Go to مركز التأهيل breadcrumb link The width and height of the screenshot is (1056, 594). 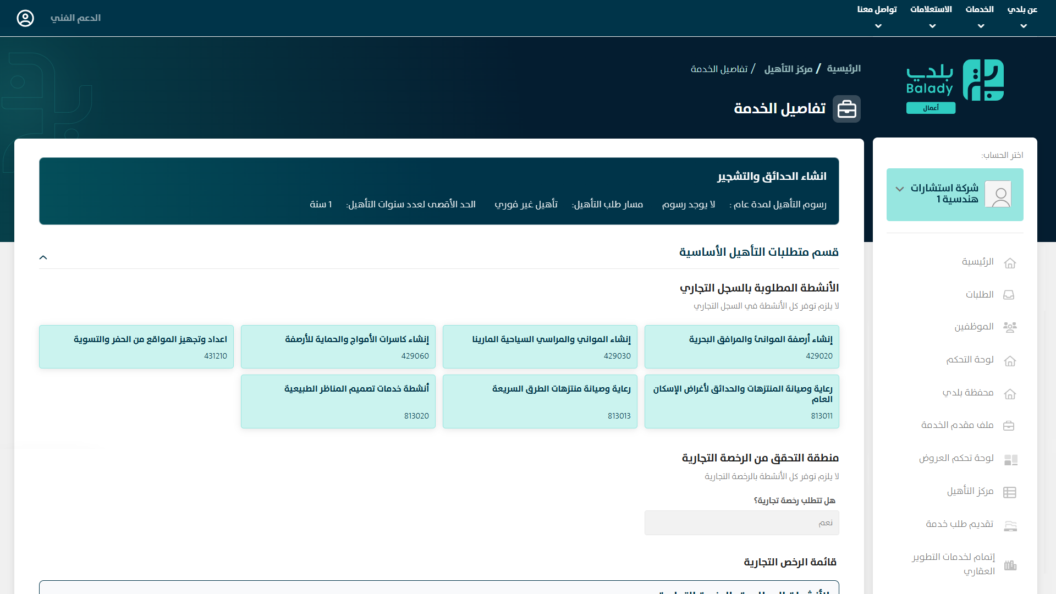point(788,69)
